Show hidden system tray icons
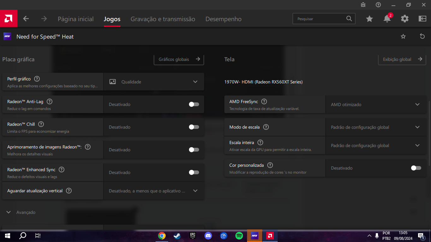Viewport: 431px width, 242px height. click(369, 236)
